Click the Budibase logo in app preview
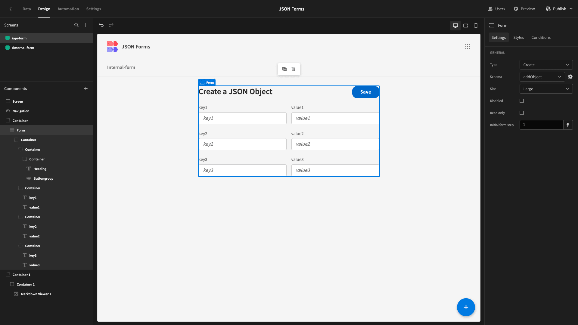Image resolution: width=578 pixels, height=325 pixels. pos(112,47)
